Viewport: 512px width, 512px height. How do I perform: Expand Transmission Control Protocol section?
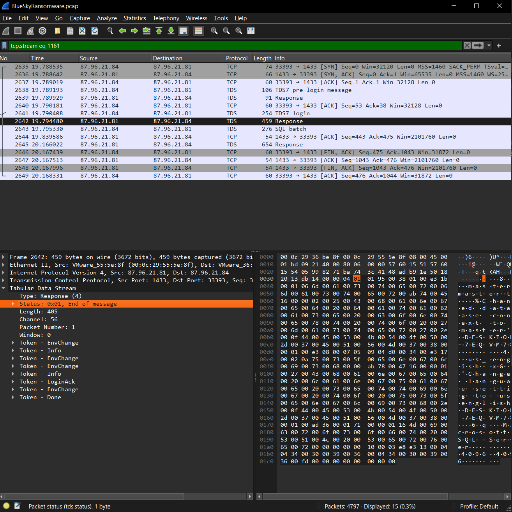(4, 280)
